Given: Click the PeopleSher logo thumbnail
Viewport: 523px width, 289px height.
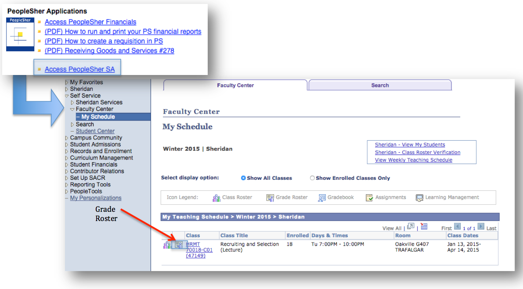Looking at the screenshot, I should pyautogui.click(x=20, y=34).
